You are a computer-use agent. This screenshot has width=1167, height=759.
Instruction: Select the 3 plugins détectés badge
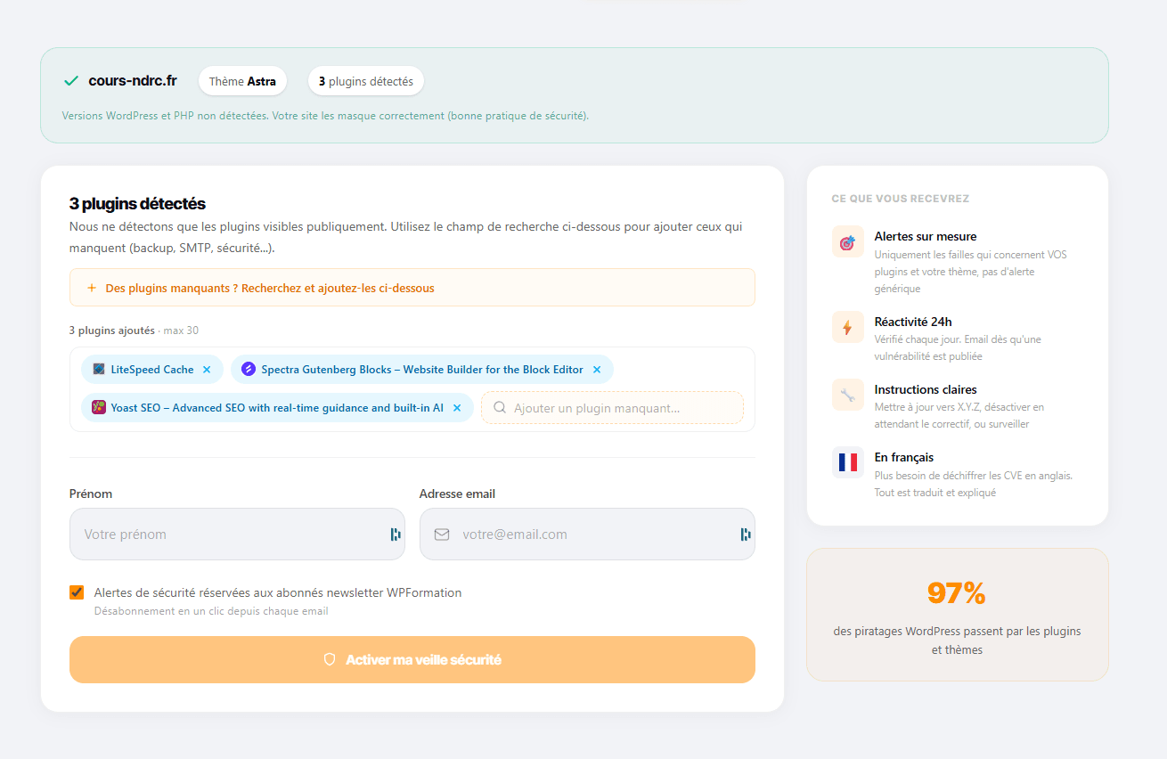(365, 80)
